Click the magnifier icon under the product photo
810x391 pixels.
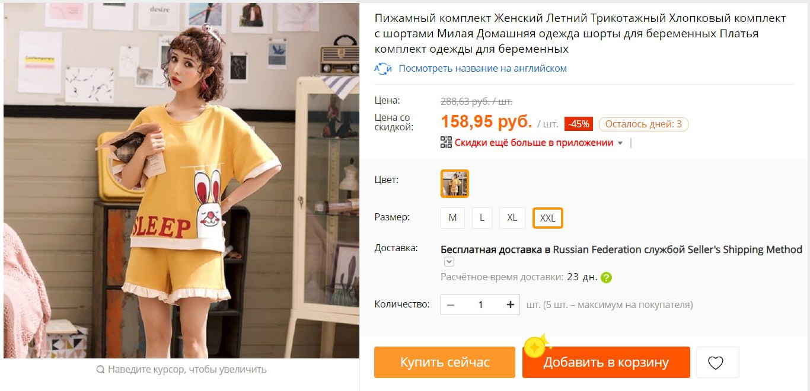(100, 370)
